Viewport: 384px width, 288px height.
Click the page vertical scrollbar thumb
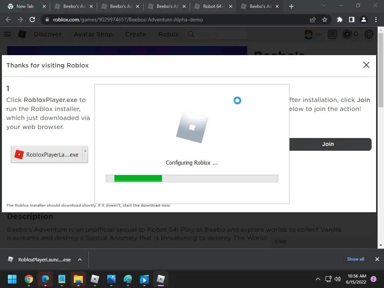[381, 70]
